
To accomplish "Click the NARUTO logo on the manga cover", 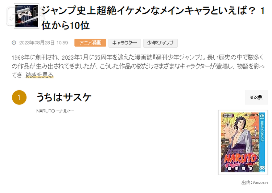I will pyautogui.click(x=240, y=158).
